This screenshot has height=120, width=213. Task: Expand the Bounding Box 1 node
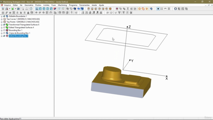[2, 30]
